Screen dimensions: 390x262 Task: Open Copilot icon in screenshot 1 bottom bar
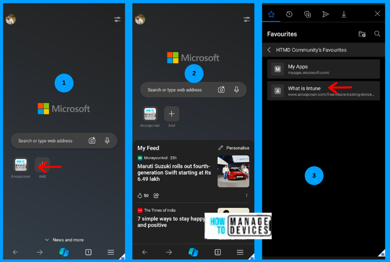tap(64, 252)
